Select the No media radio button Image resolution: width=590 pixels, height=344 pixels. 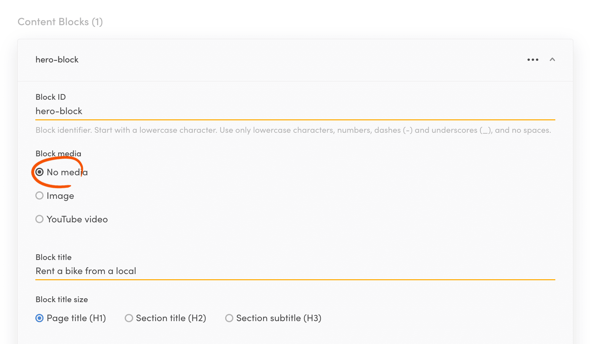pyautogui.click(x=40, y=172)
